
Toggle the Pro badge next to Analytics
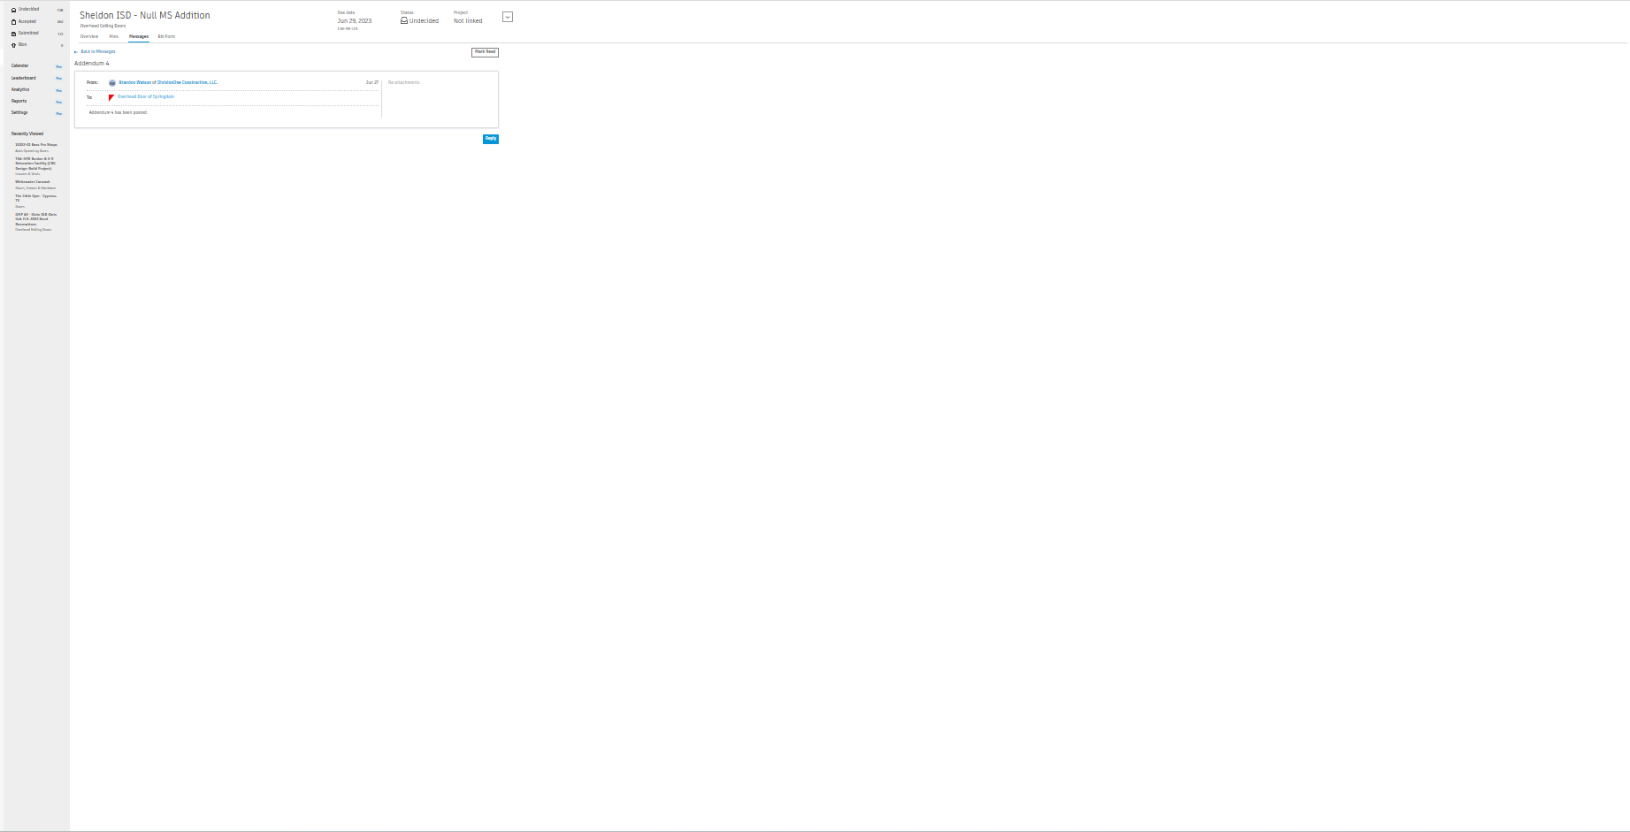(58, 89)
